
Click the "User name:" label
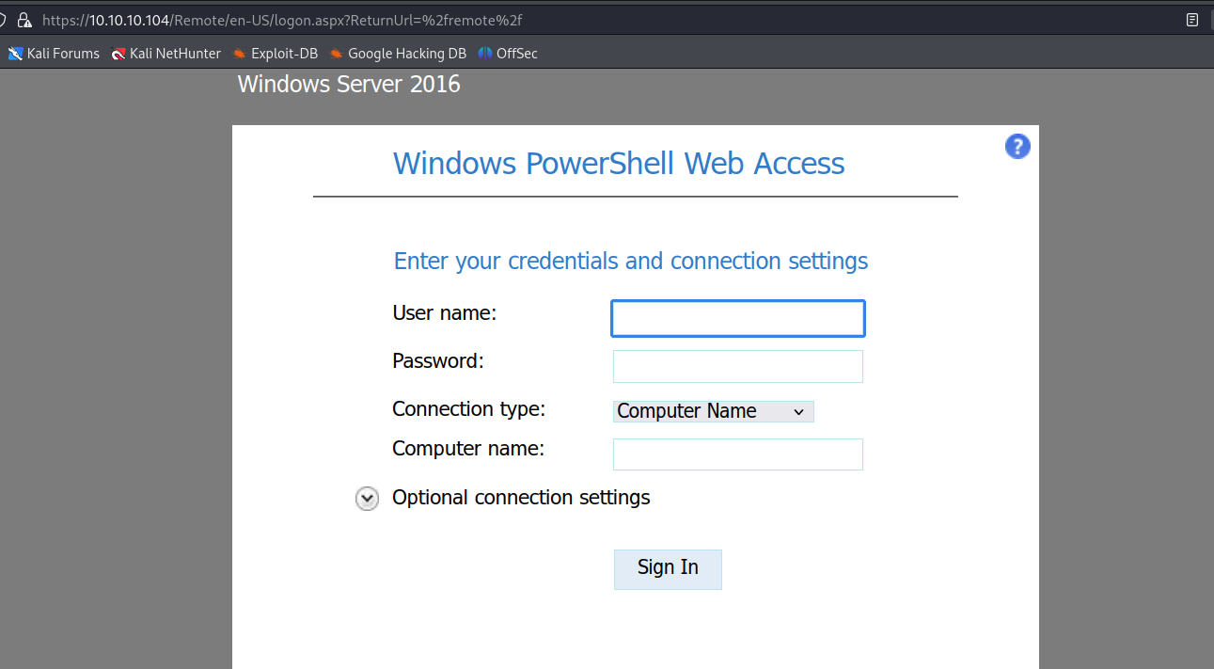[x=444, y=313]
